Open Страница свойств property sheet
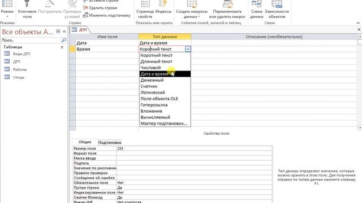The width and height of the screenshot is (362, 203). (145, 9)
